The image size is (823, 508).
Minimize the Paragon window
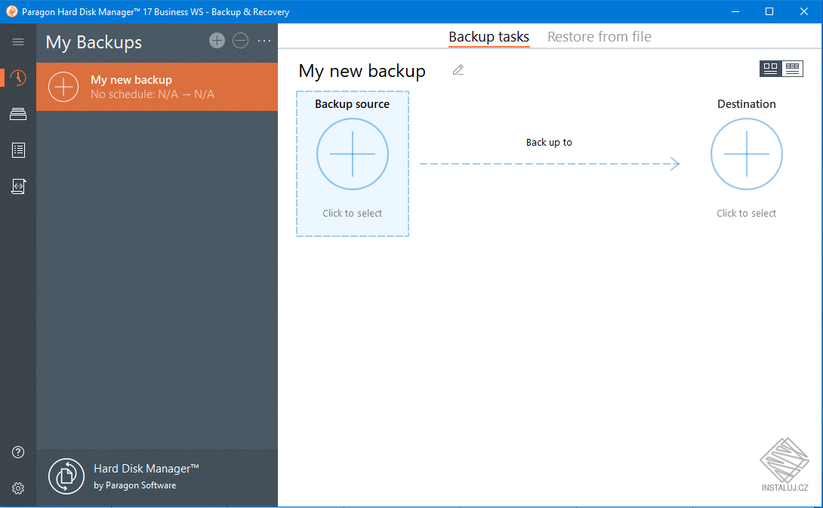pyautogui.click(x=735, y=11)
